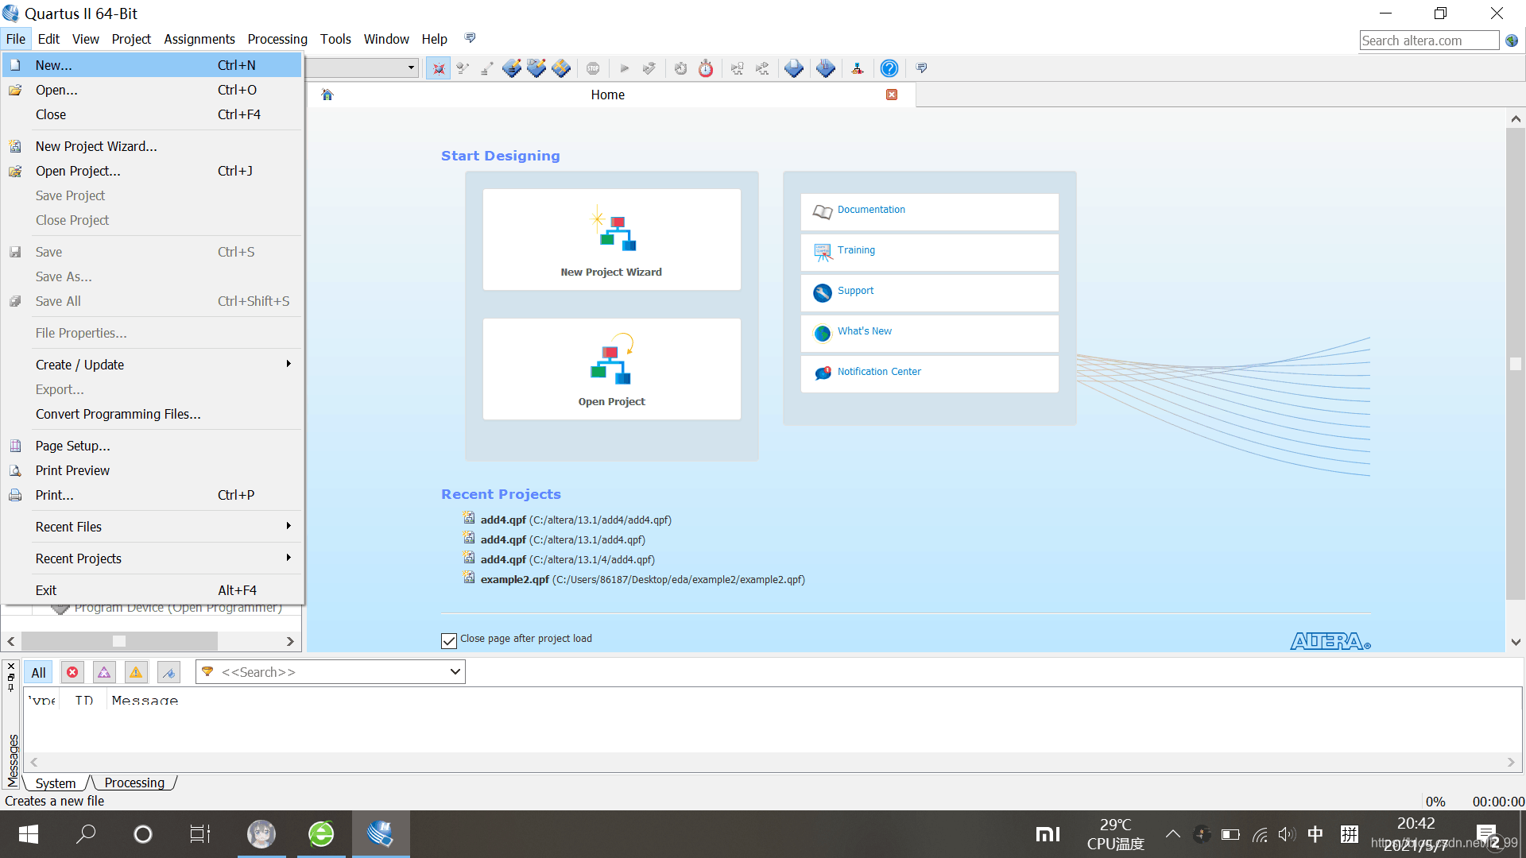The width and height of the screenshot is (1526, 858).
Task: Click the TimeQuest timing analyzer stopwatch icon
Action: 706,68
